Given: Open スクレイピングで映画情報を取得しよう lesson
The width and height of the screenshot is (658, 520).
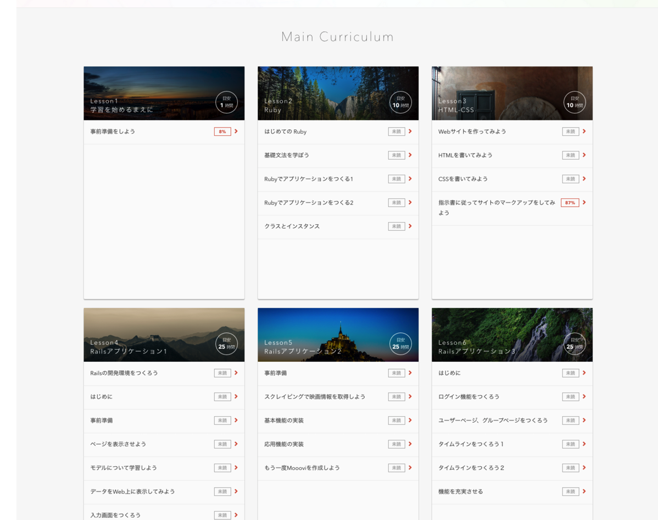Looking at the screenshot, I should [x=338, y=397].
